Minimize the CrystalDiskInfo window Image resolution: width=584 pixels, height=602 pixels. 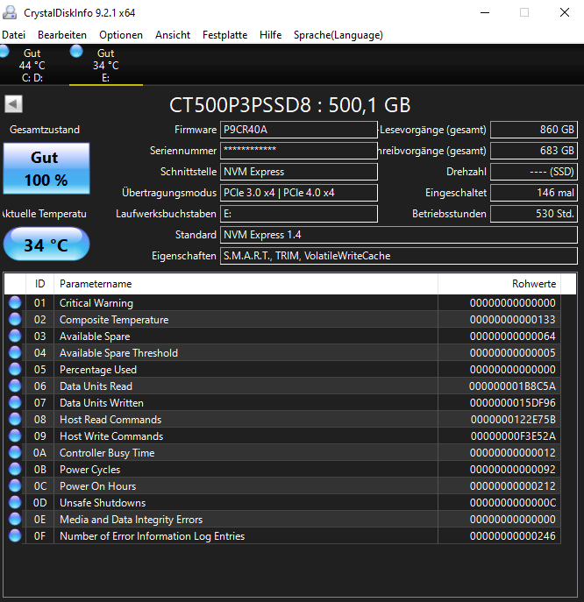[x=485, y=12]
